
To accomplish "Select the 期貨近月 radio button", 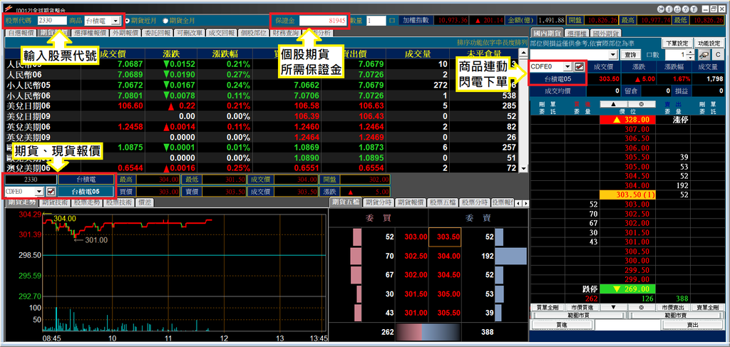I will [128, 21].
